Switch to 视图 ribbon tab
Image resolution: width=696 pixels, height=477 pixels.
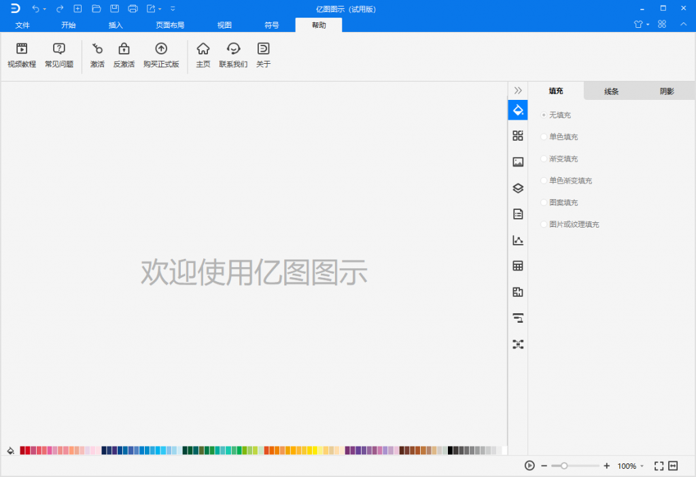coord(224,25)
